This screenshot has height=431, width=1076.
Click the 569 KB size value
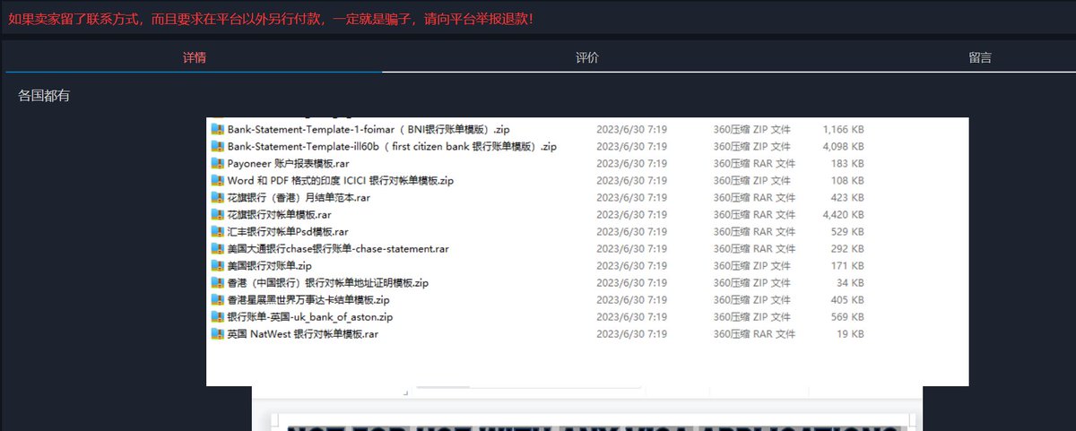pos(848,316)
